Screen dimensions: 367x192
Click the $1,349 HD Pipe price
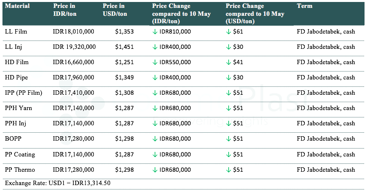click(x=124, y=77)
